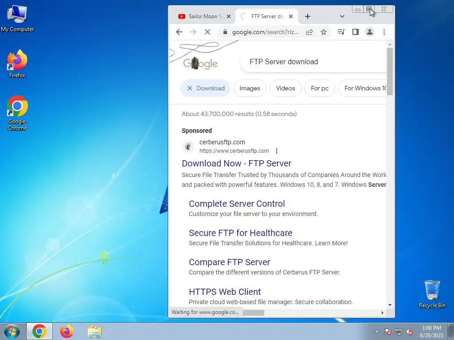Click the taskbar clock showing 1:00 PM
This screenshot has height=340, width=454.
tap(431, 332)
